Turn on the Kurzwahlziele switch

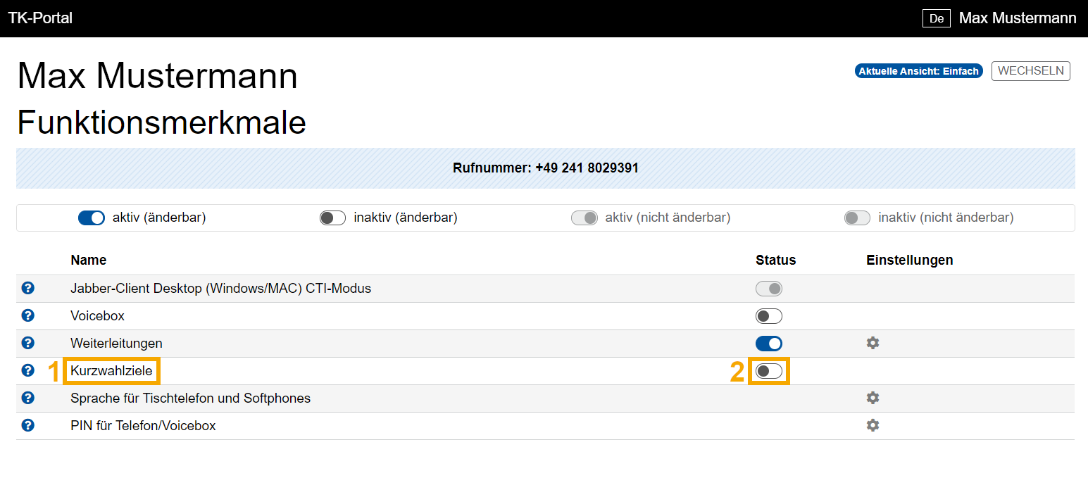pos(768,371)
